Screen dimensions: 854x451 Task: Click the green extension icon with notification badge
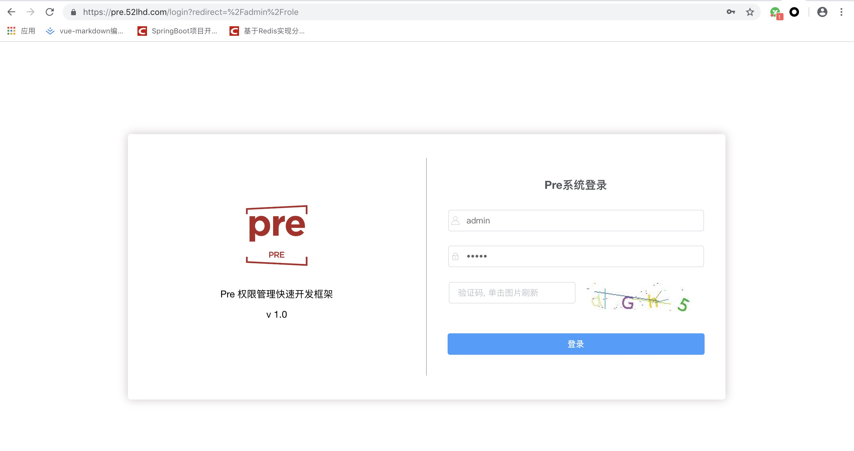775,12
